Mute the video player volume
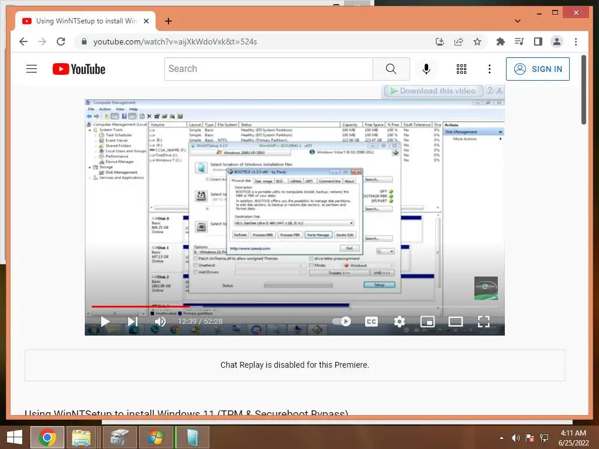 [x=160, y=322]
